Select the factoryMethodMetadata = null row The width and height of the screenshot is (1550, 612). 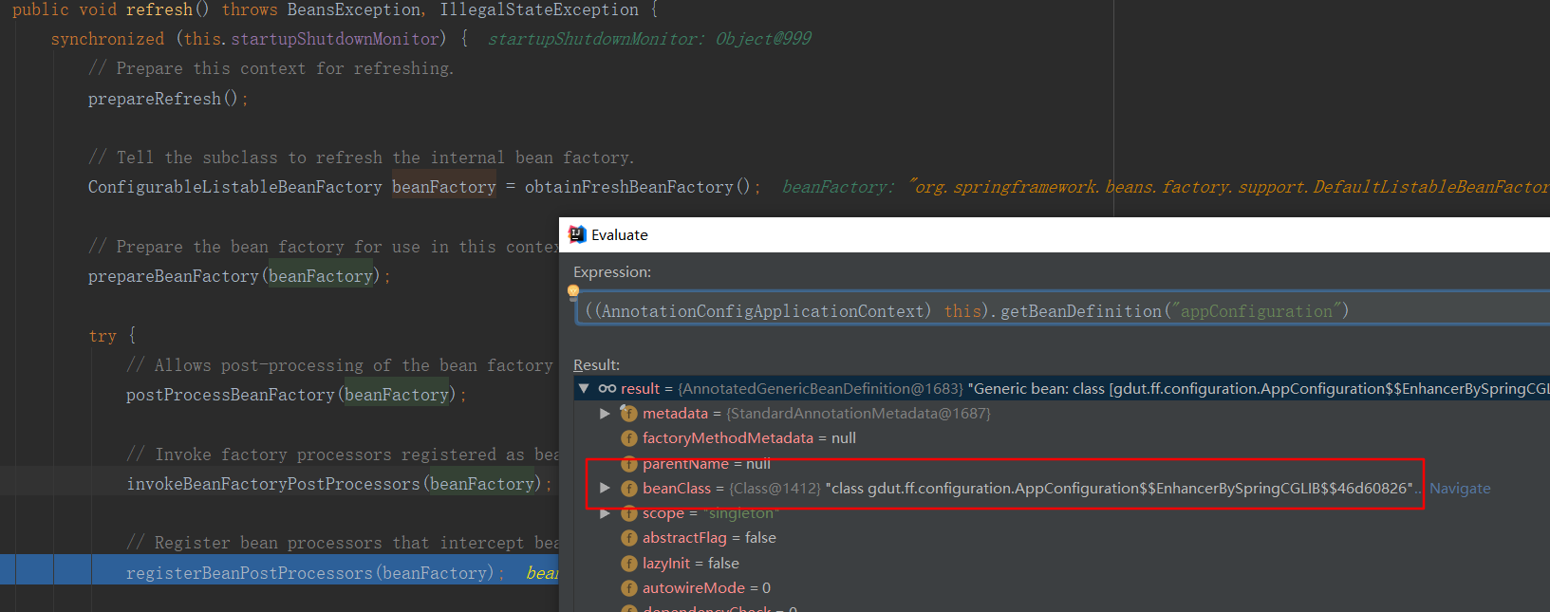tap(1061, 437)
